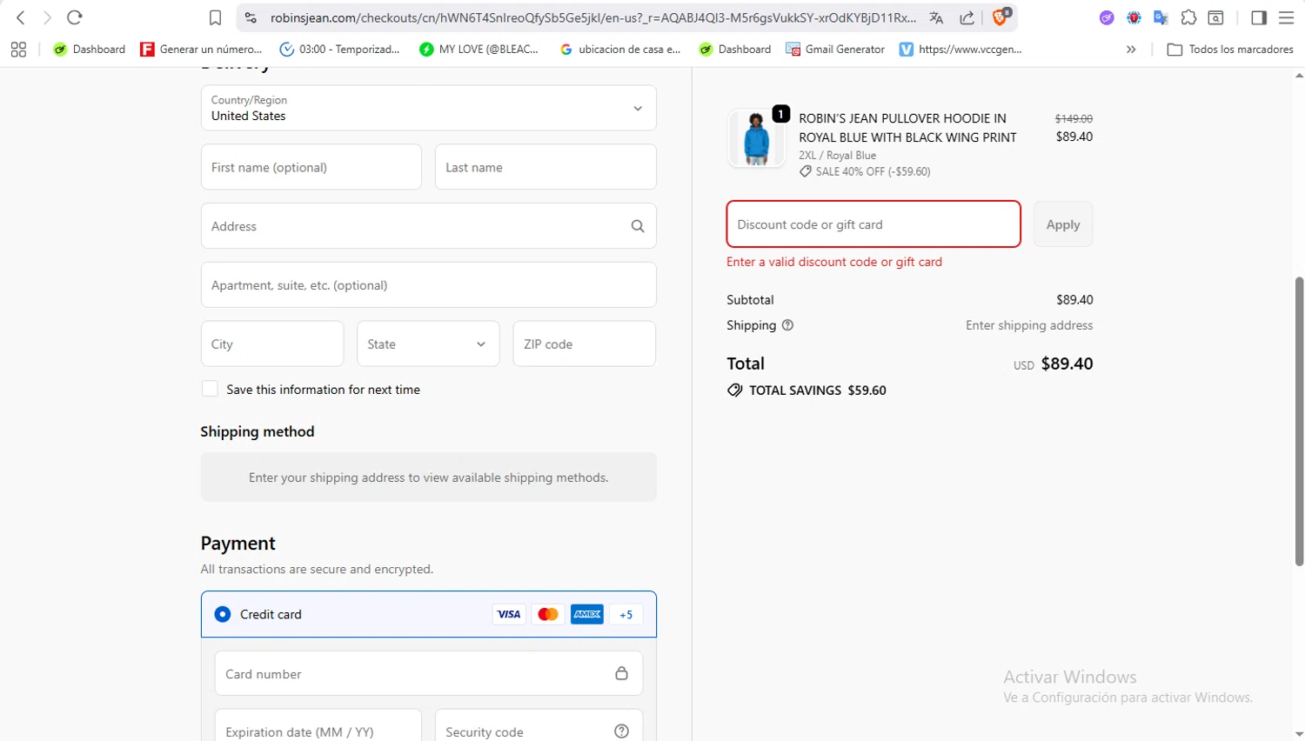Click the Discount code or gift card field

coord(873,224)
